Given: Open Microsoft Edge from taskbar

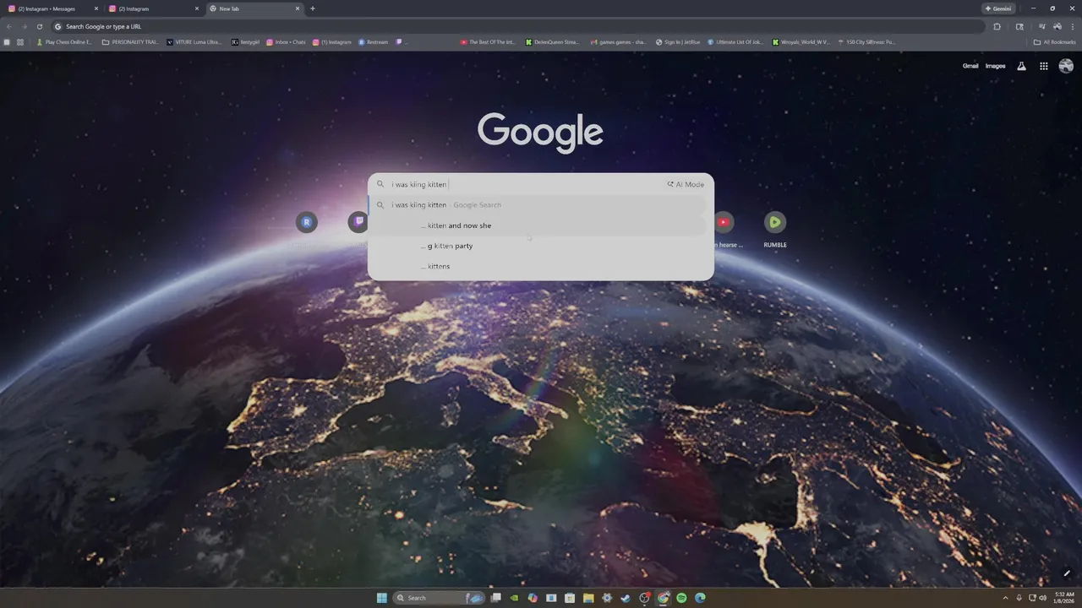Looking at the screenshot, I should 700,598.
